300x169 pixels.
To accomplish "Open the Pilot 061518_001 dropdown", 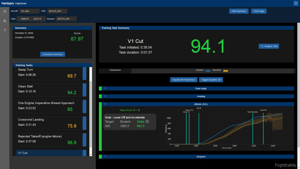I will (57, 11).
